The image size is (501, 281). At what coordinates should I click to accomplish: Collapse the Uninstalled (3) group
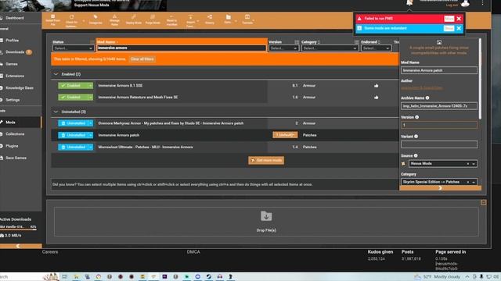pyautogui.click(x=56, y=112)
